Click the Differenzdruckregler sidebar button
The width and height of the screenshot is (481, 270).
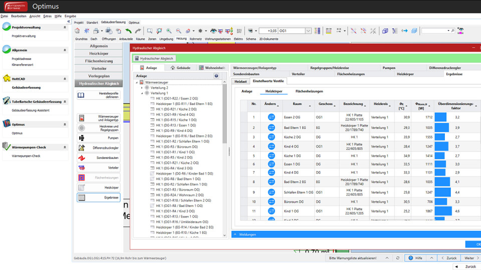pos(98,148)
